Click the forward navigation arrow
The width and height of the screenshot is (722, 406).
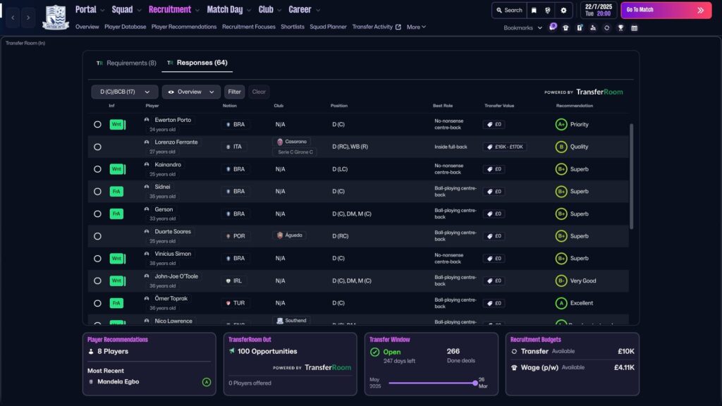click(28, 17)
